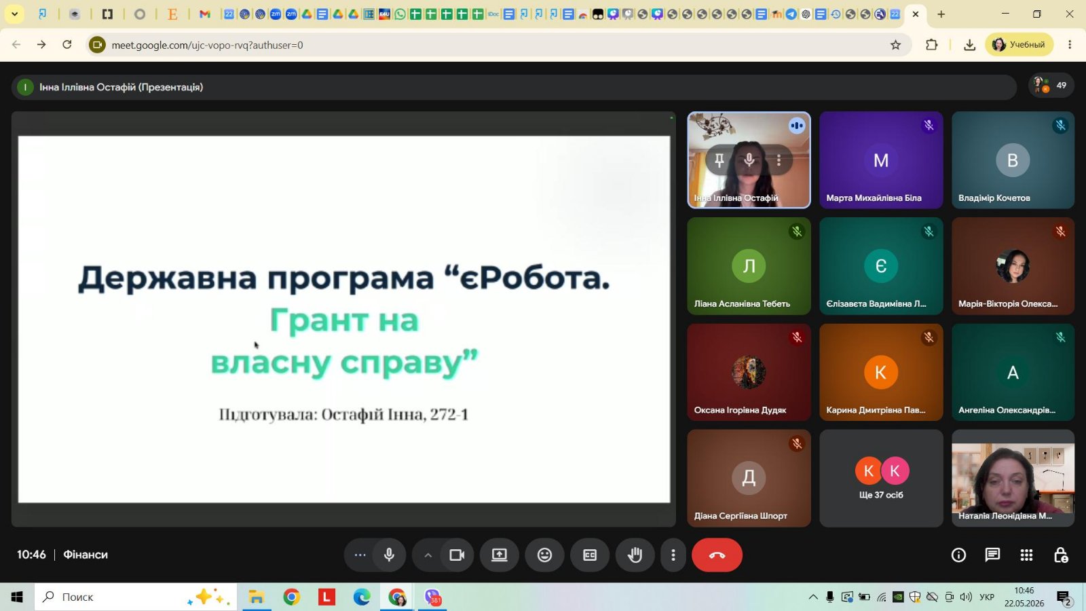Open File Explorer from the taskbar
This screenshot has width=1086, height=611.
(256, 597)
